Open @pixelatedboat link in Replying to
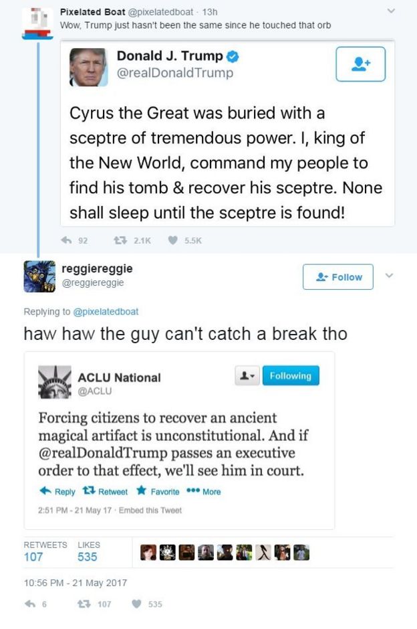The width and height of the screenshot is (417, 629). [x=104, y=312]
